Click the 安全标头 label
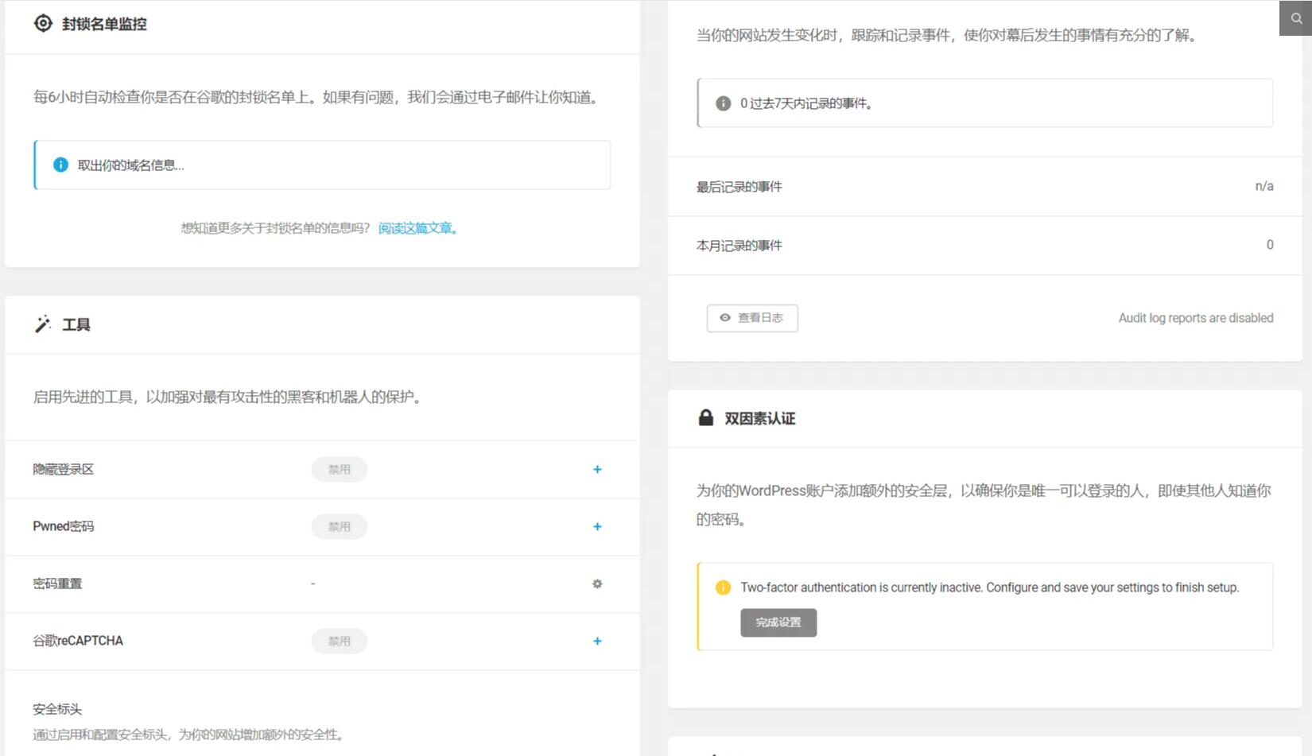The height and width of the screenshot is (756, 1312). tap(57, 709)
